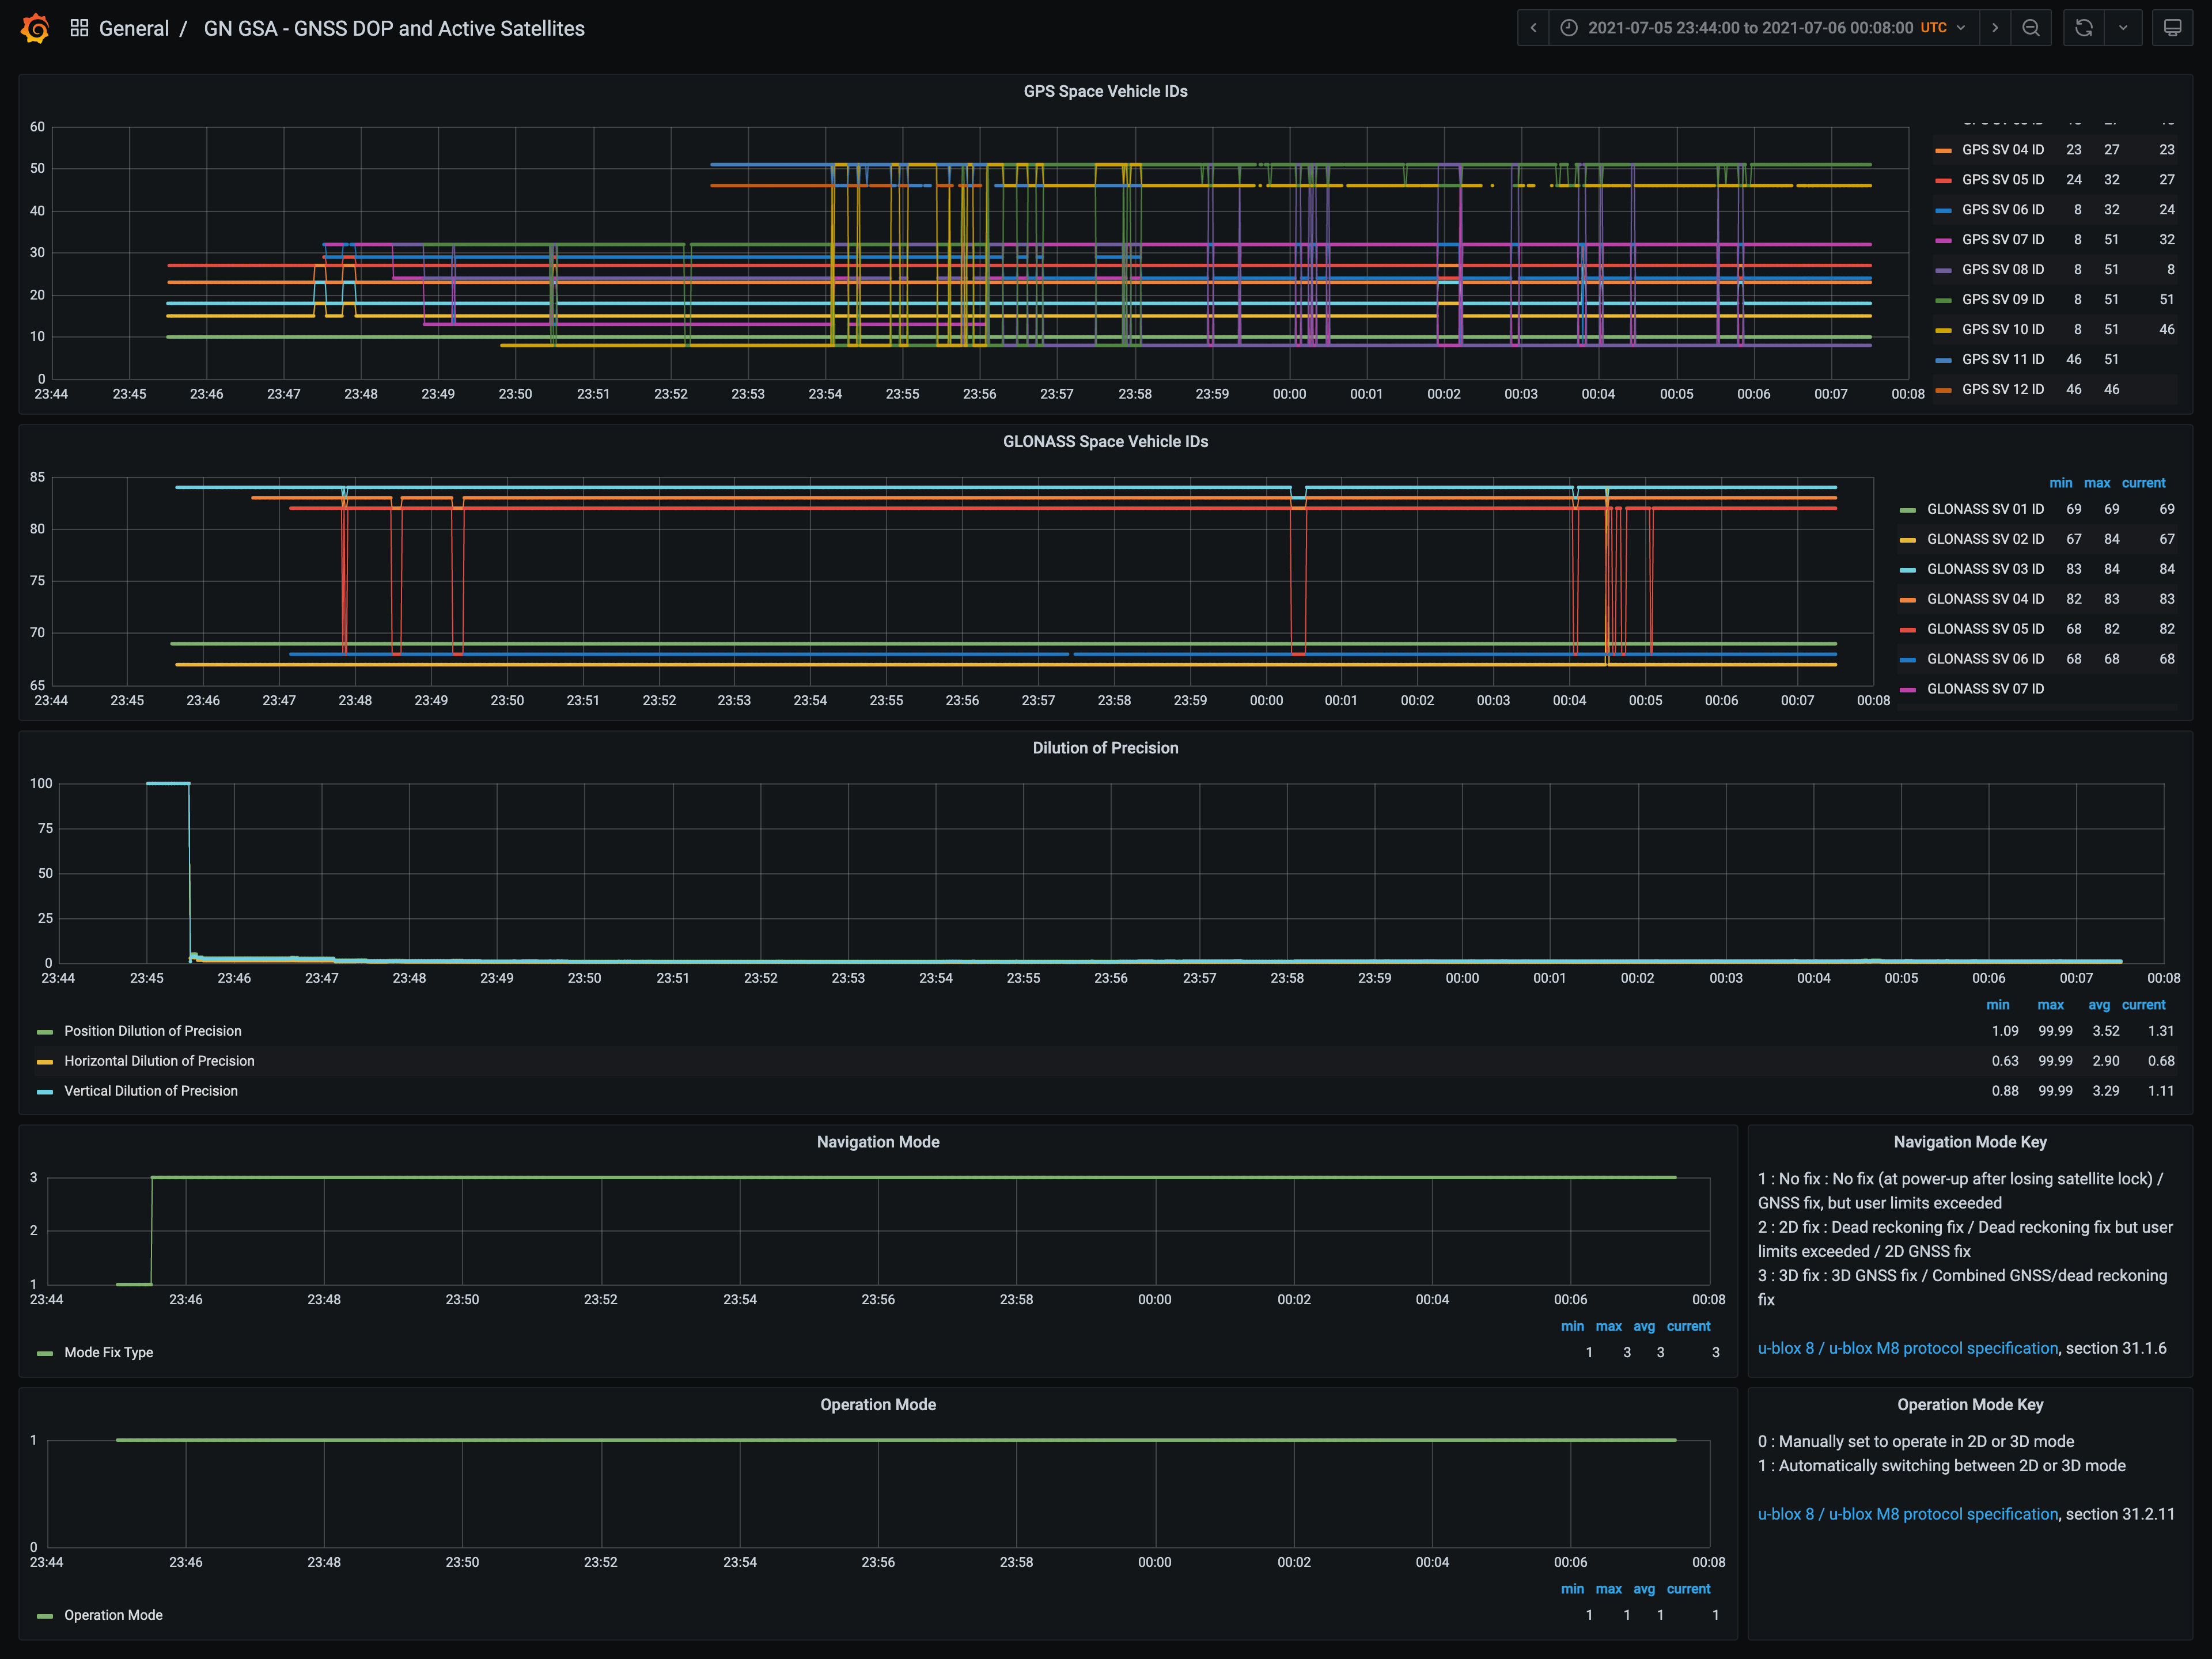The image size is (2212, 1659).
Task: Click the Grafana logo icon
Action: pos(35,28)
